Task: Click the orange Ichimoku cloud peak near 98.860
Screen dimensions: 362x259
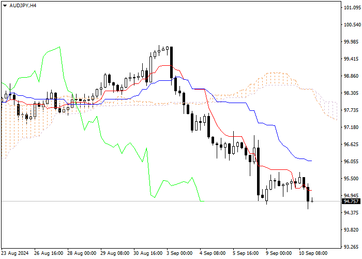Action: coord(277,79)
